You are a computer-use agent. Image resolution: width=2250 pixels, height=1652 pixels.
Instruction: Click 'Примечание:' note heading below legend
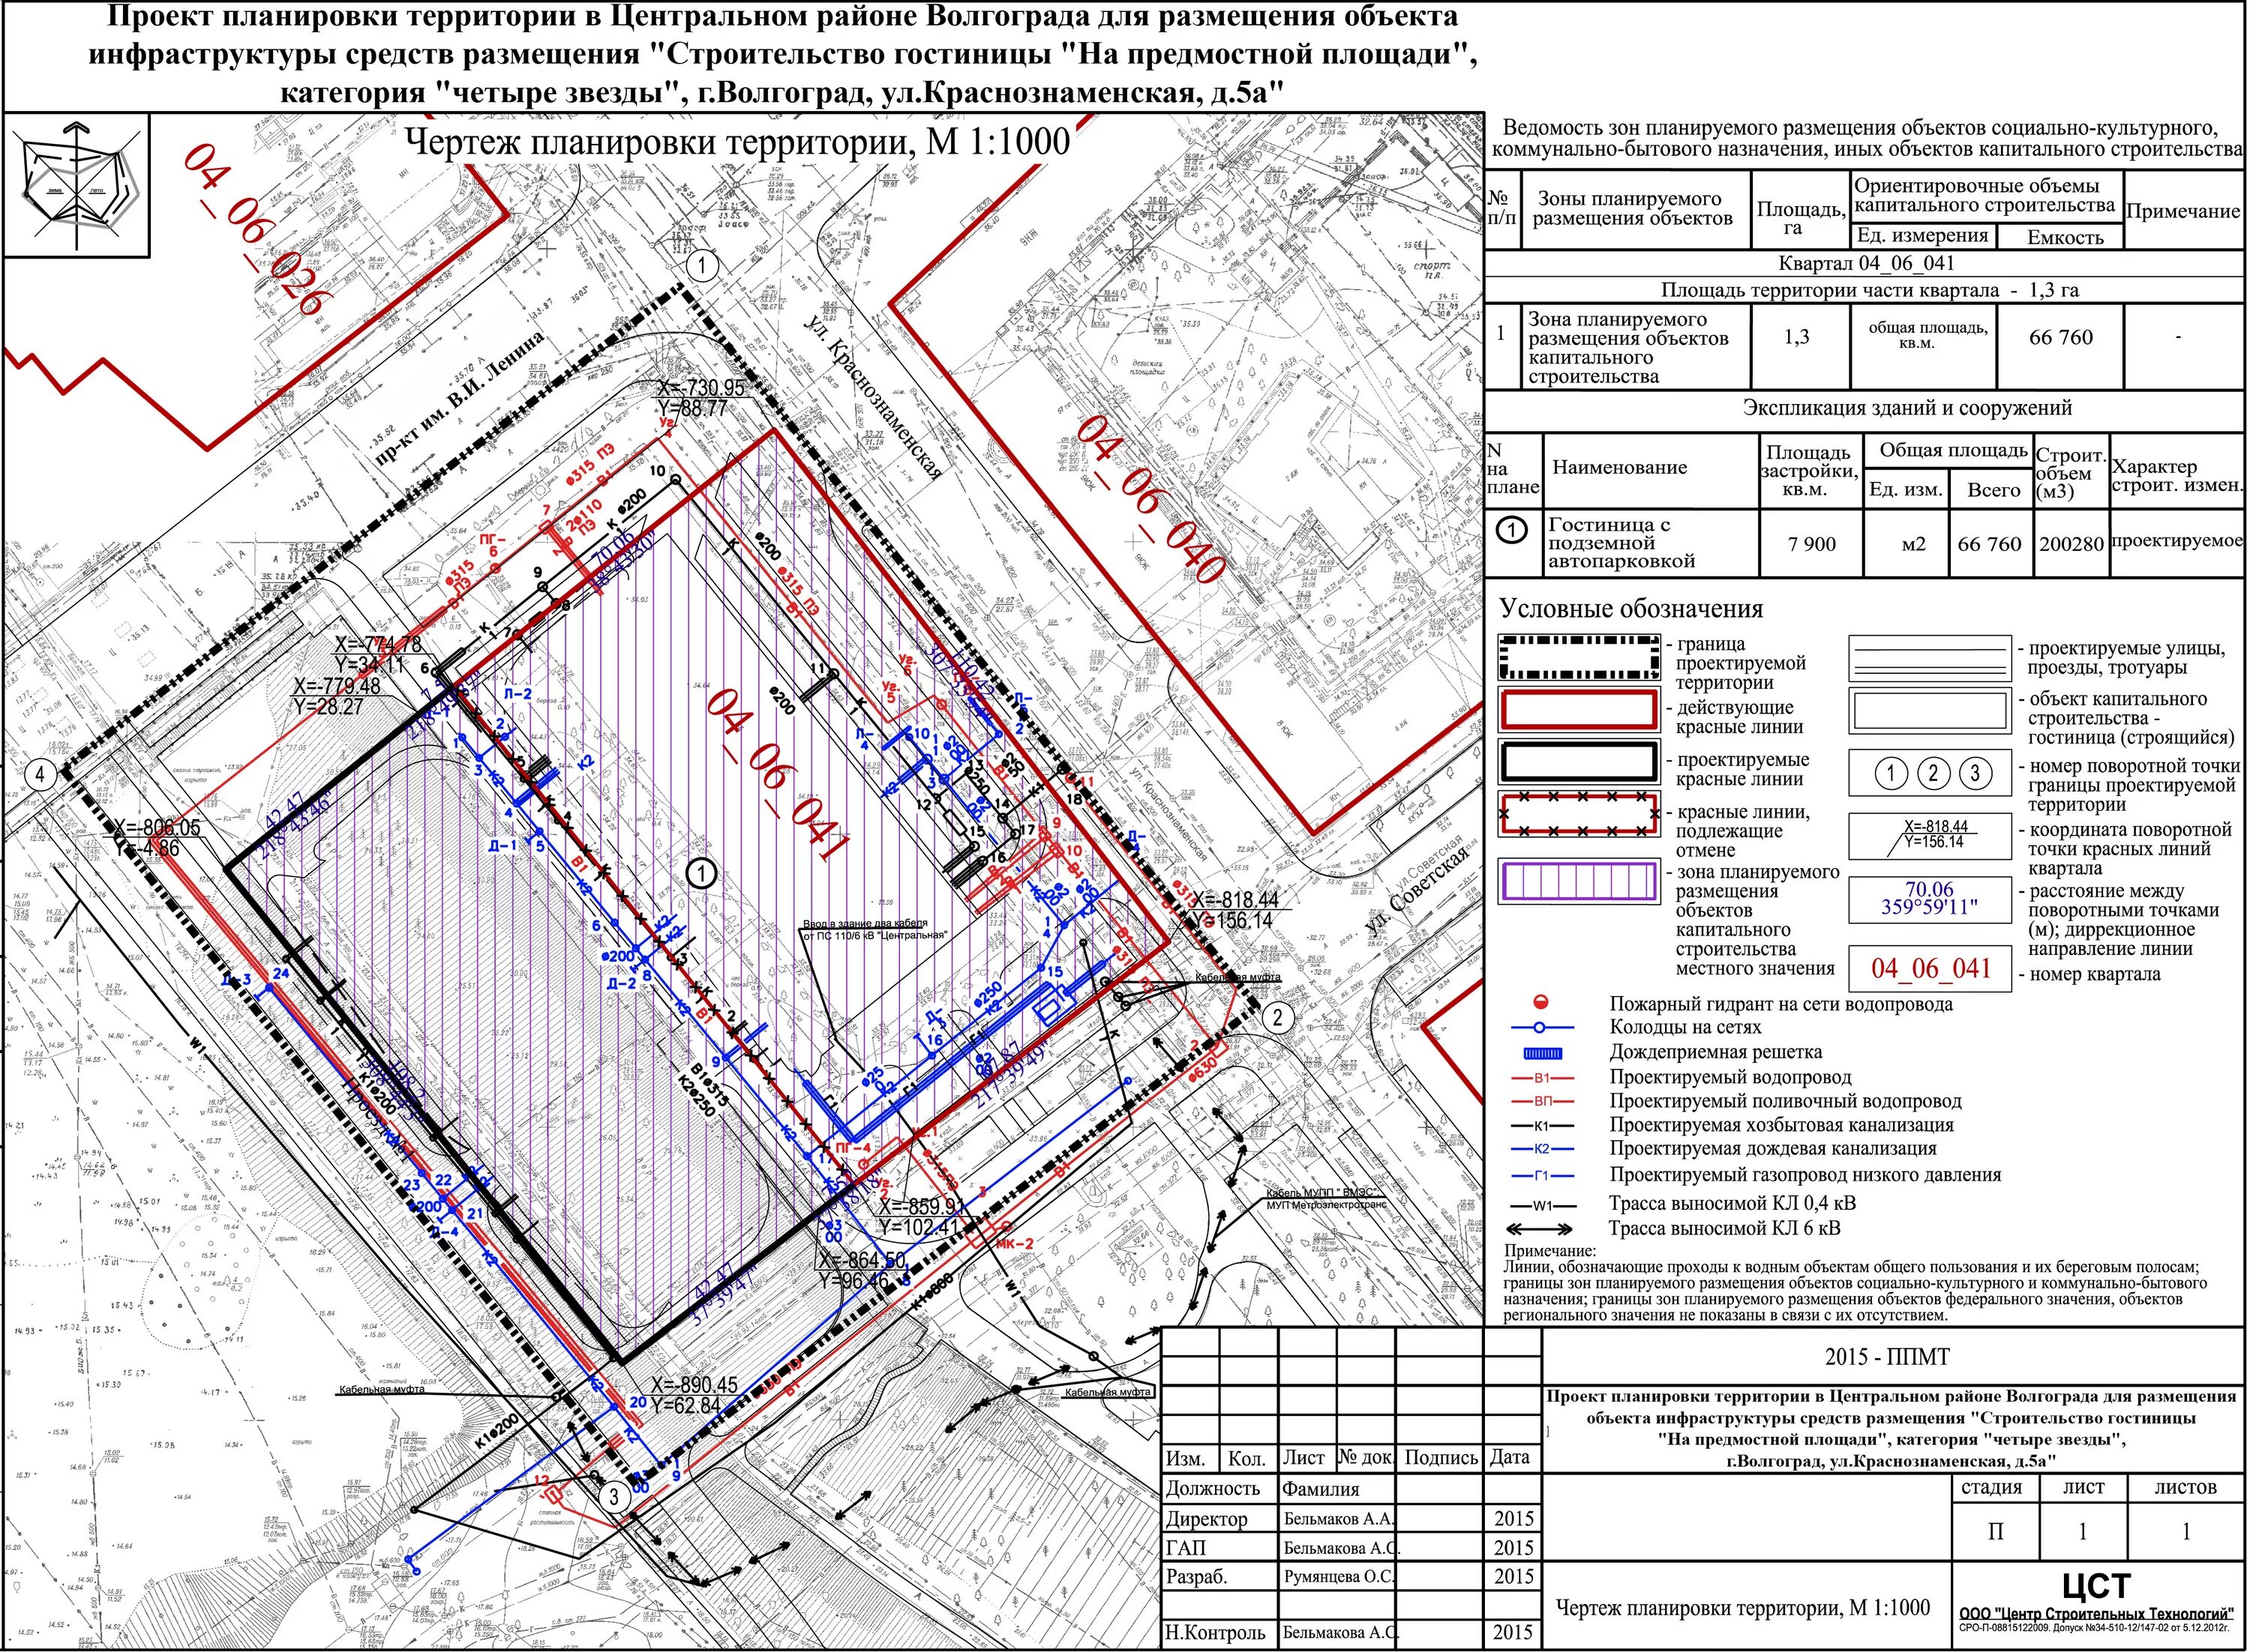click(x=1551, y=1251)
